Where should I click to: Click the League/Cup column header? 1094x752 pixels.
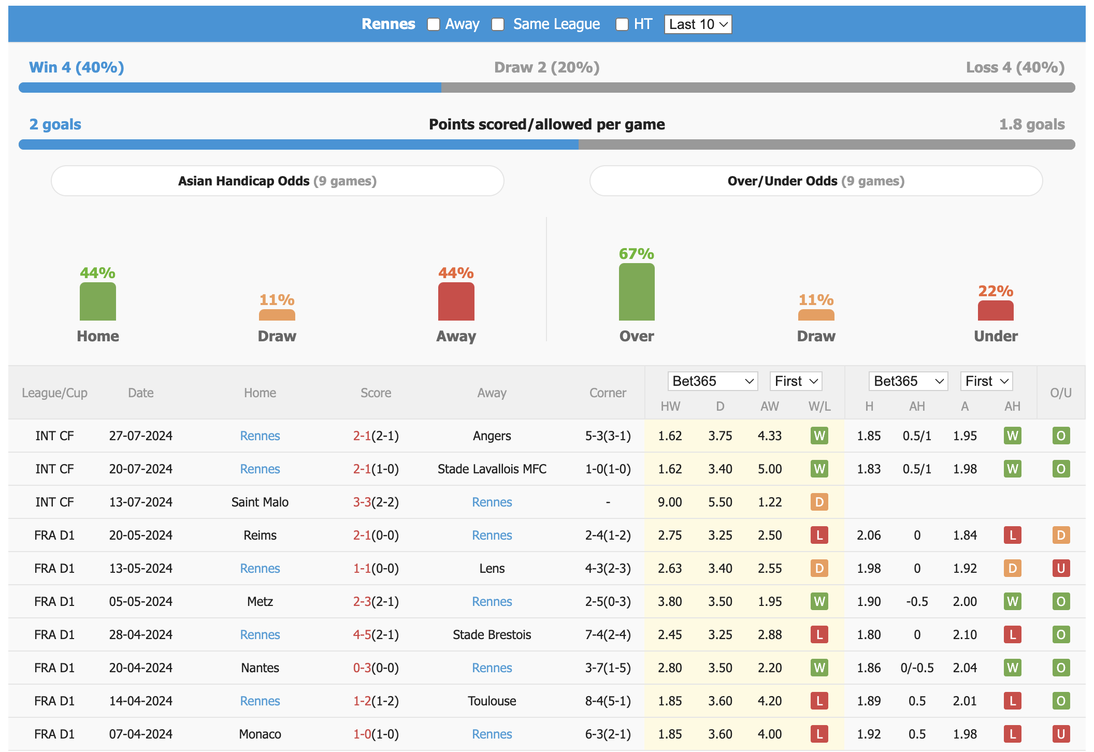coord(54,393)
